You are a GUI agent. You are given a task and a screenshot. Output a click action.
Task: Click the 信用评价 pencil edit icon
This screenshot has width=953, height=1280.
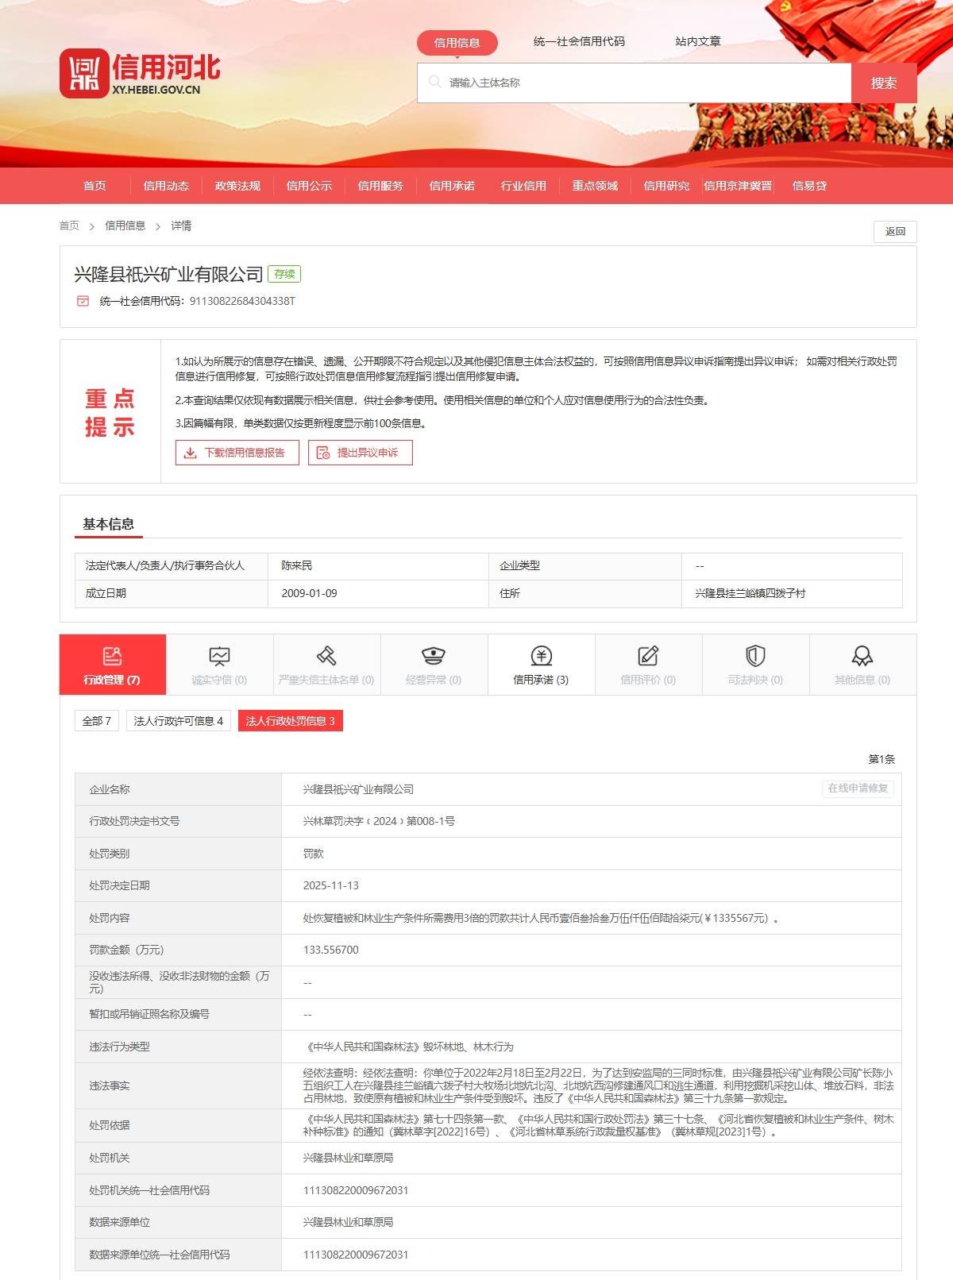(648, 656)
